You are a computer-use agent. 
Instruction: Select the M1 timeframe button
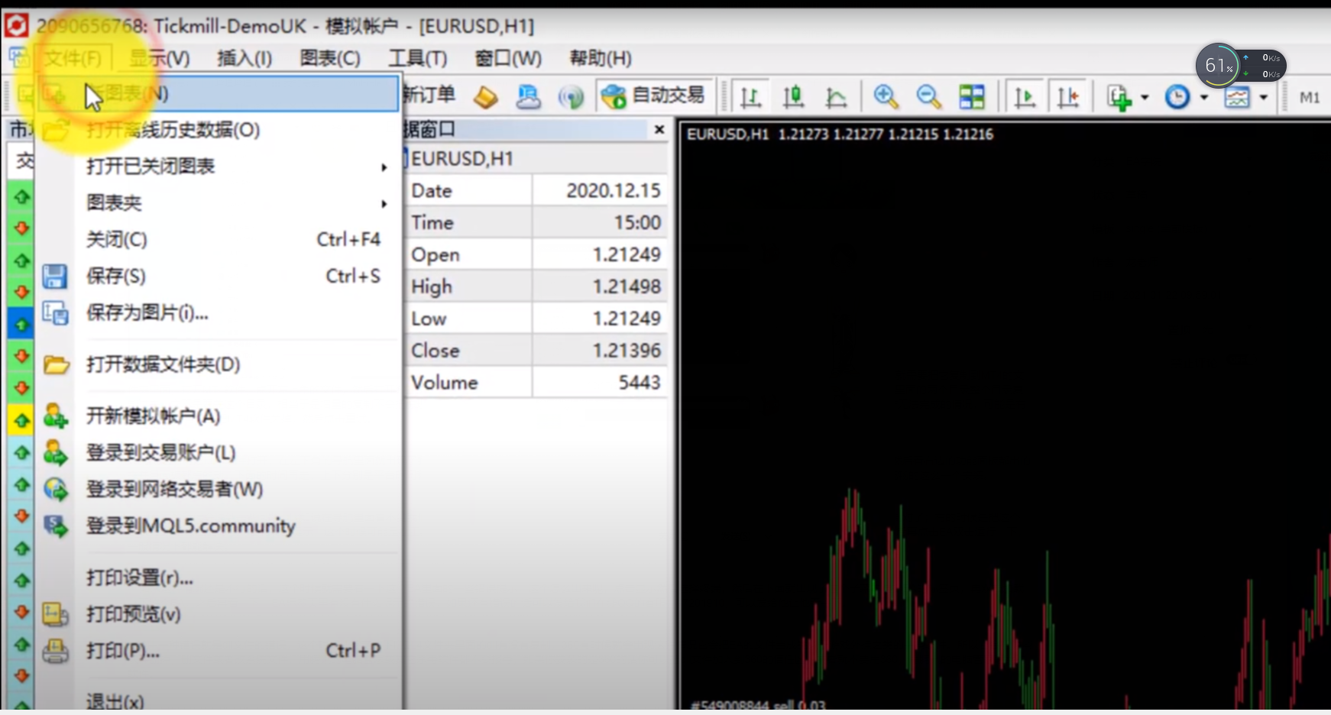pyautogui.click(x=1310, y=97)
